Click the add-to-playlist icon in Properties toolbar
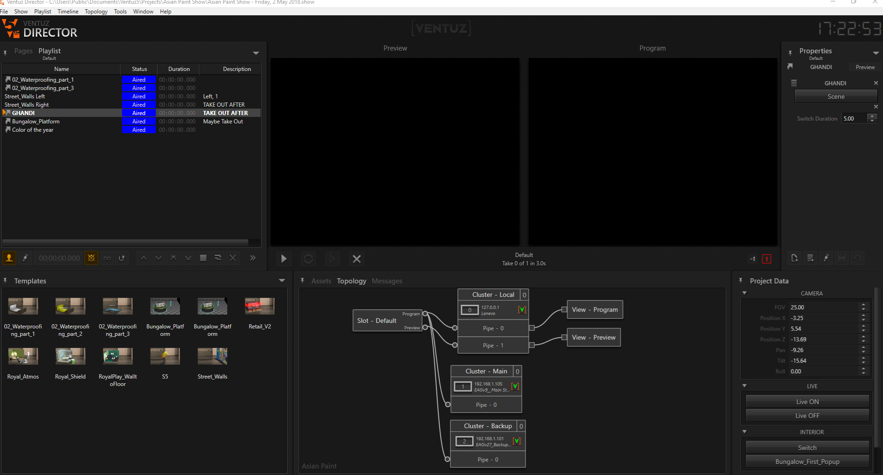The height and width of the screenshot is (475, 883). pos(810,258)
